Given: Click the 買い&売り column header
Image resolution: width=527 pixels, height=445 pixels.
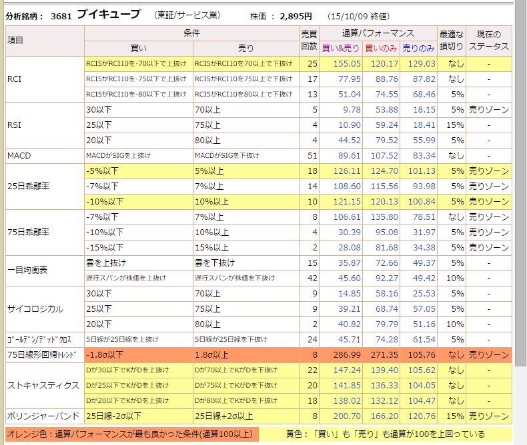Looking at the screenshot, I should pyautogui.click(x=340, y=48).
